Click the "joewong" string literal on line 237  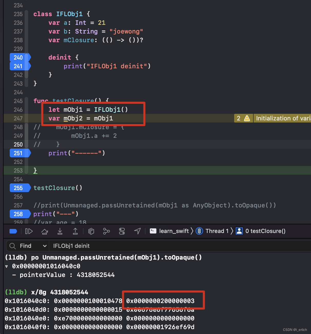pyautogui.click(x=126, y=31)
